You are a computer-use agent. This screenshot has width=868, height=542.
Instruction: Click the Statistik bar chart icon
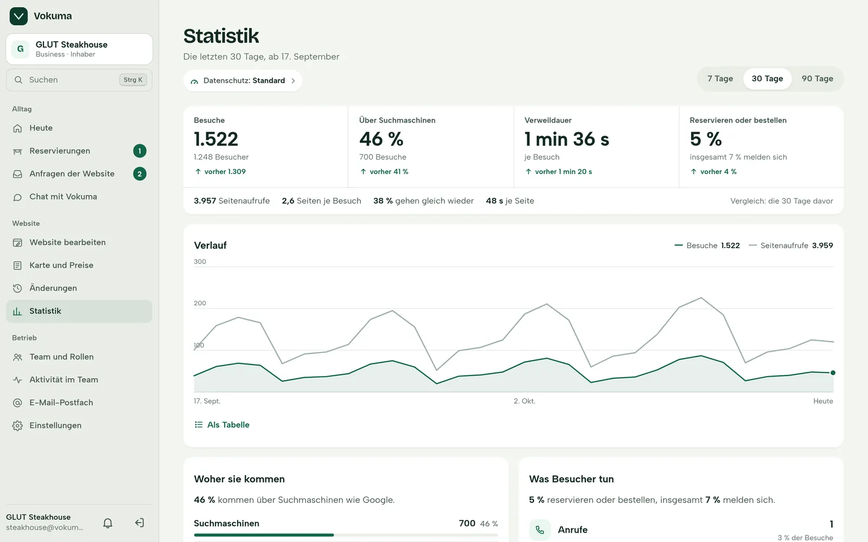point(17,312)
